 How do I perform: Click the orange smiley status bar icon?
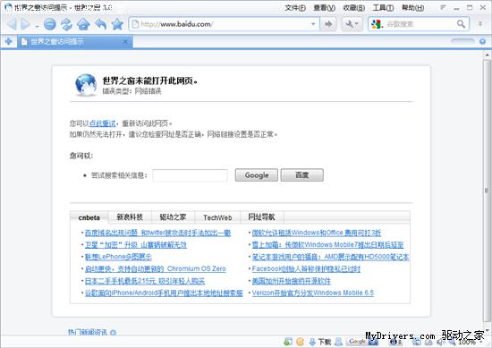pos(300,342)
